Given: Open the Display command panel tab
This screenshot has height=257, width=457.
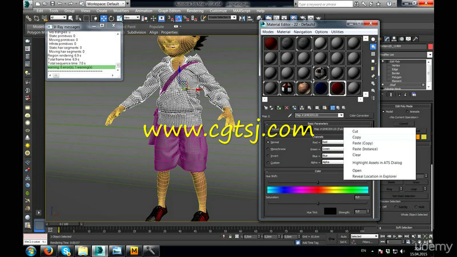Looking at the screenshot, I should click(x=408, y=39).
